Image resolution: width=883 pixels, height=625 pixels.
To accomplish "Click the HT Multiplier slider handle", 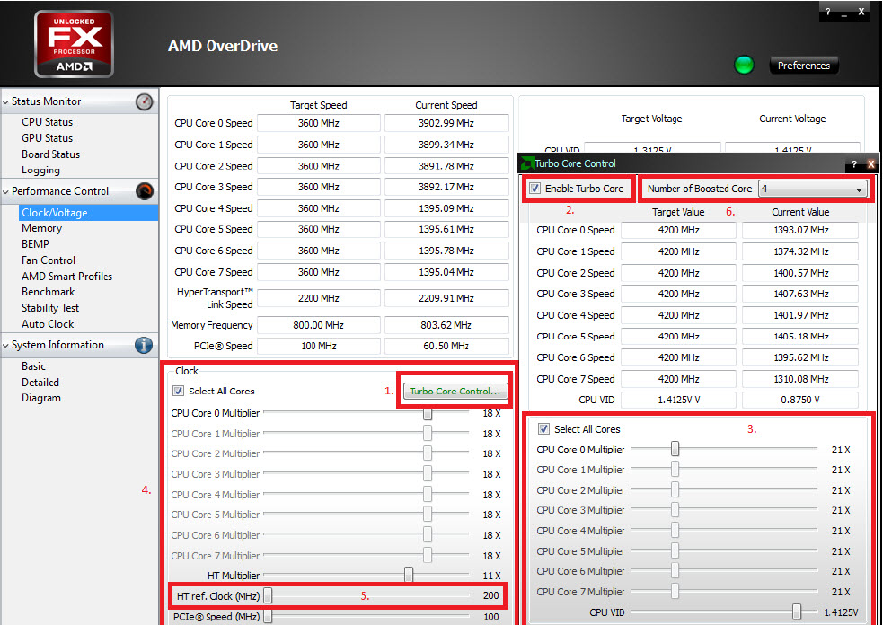I will pyautogui.click(x=409, y=575).
